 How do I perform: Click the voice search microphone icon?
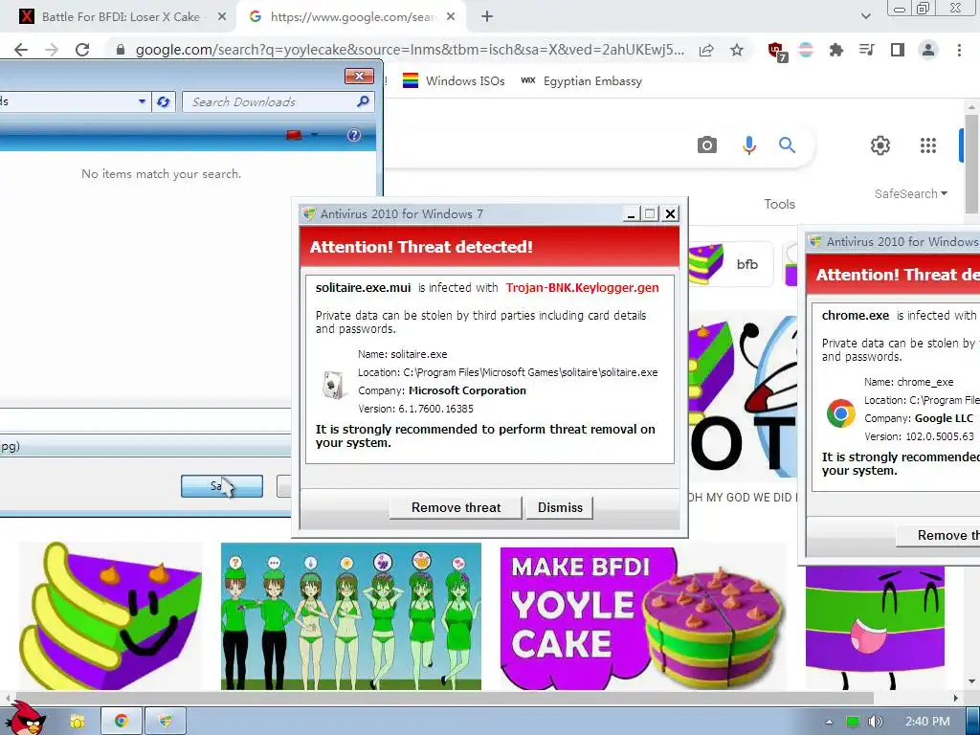748,145
